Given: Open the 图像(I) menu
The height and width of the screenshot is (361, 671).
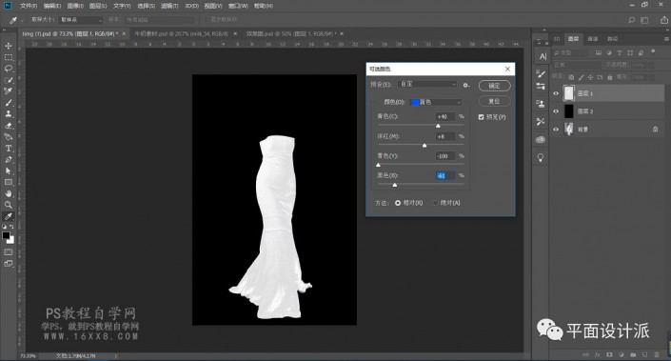Looking at the screenshot, I should pyautogui.click(x=75, y=6).
